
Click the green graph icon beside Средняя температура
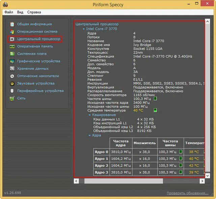click(x=155, y=110)
